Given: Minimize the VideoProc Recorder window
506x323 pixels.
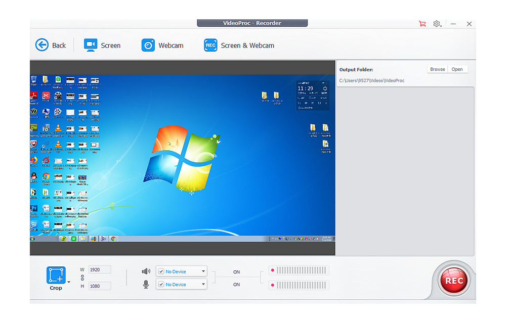Looking at the screenshot, I should click(x=453, y=24).
